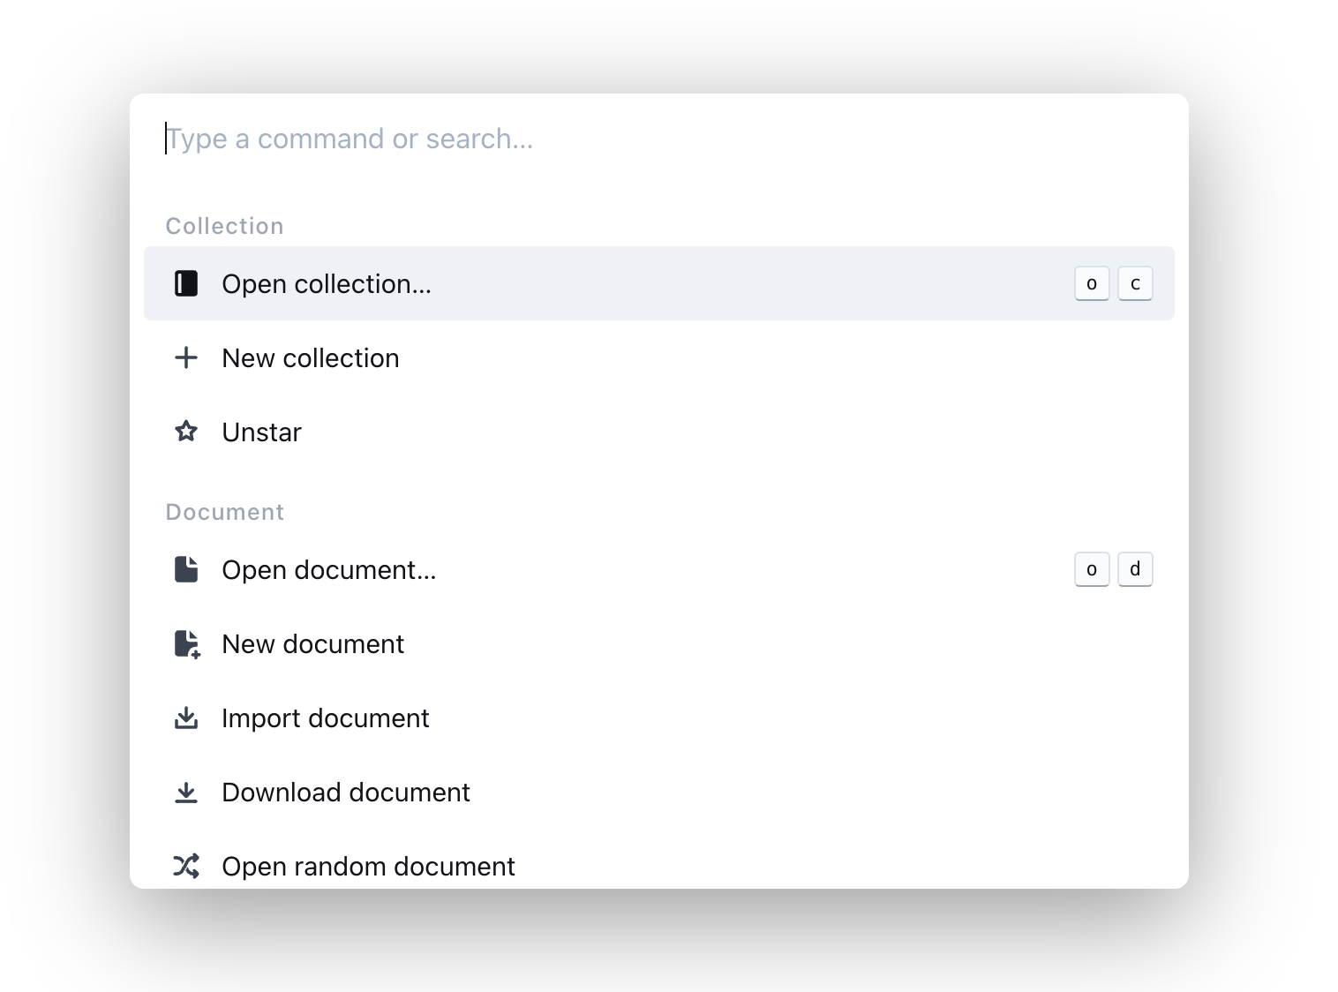Select the Open collection... command
This screenshot has height=992, width=1338.
659,283
